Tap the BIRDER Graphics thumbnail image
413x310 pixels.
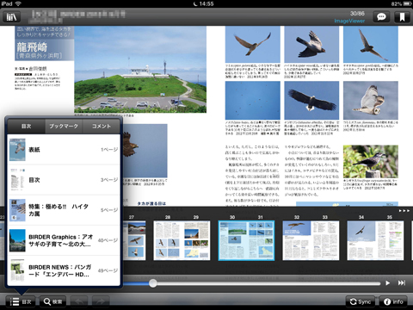(x=17, y=240)
